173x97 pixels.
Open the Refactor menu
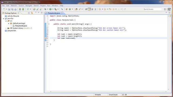(x=14, y=6)
